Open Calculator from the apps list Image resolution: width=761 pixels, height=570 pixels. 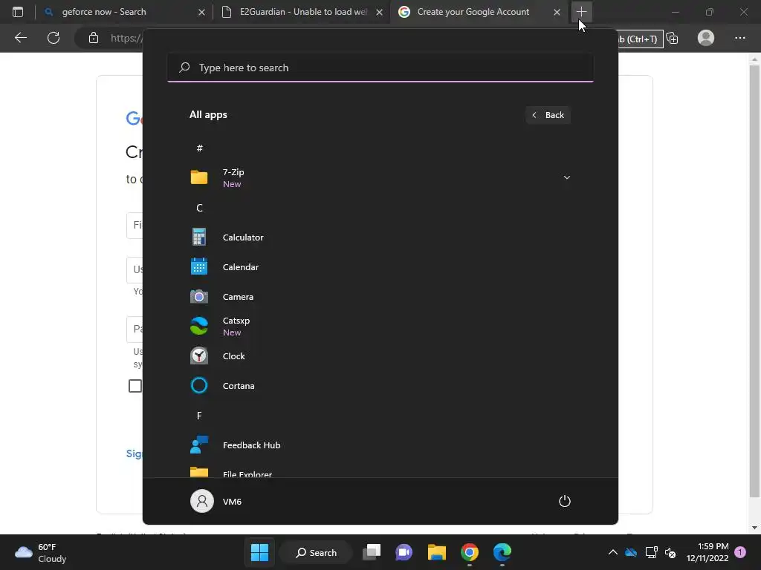(380, 237)
